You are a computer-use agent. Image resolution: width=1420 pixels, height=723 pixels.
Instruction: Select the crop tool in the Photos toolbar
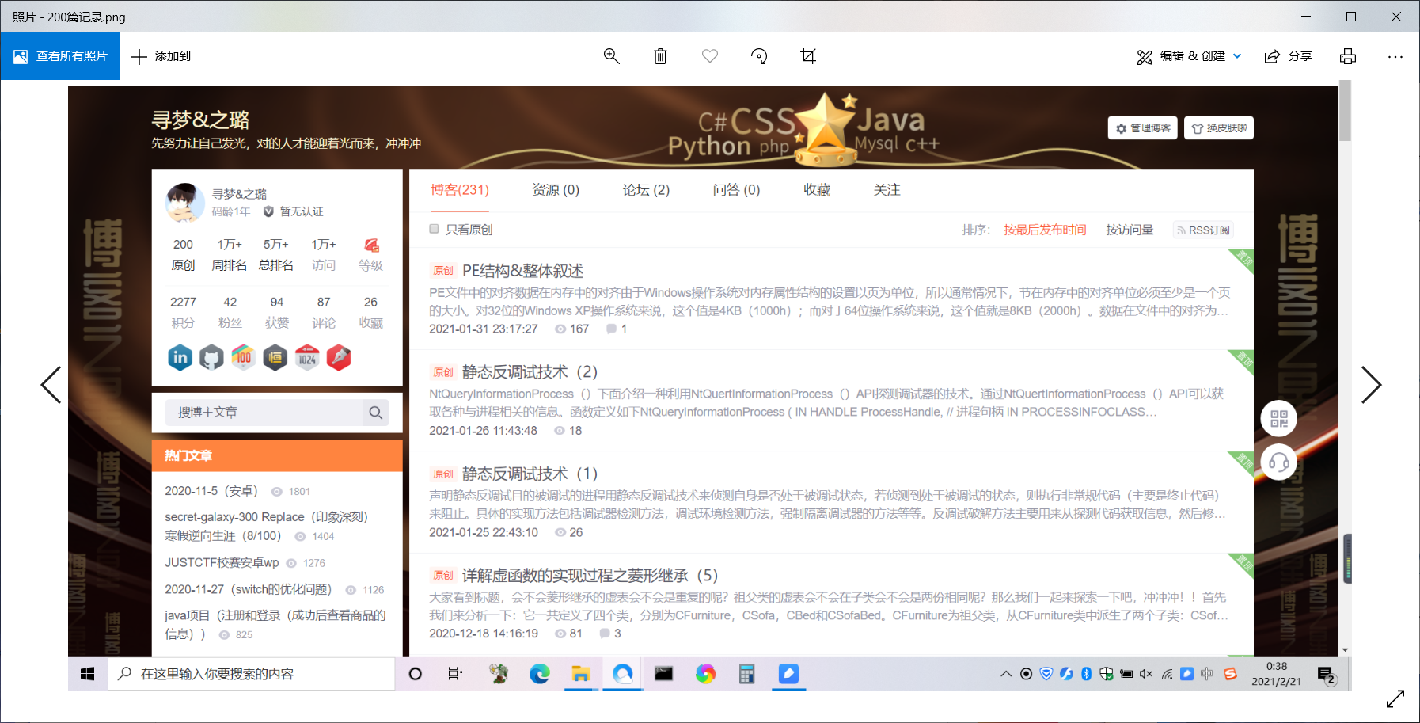coord(808,56)
